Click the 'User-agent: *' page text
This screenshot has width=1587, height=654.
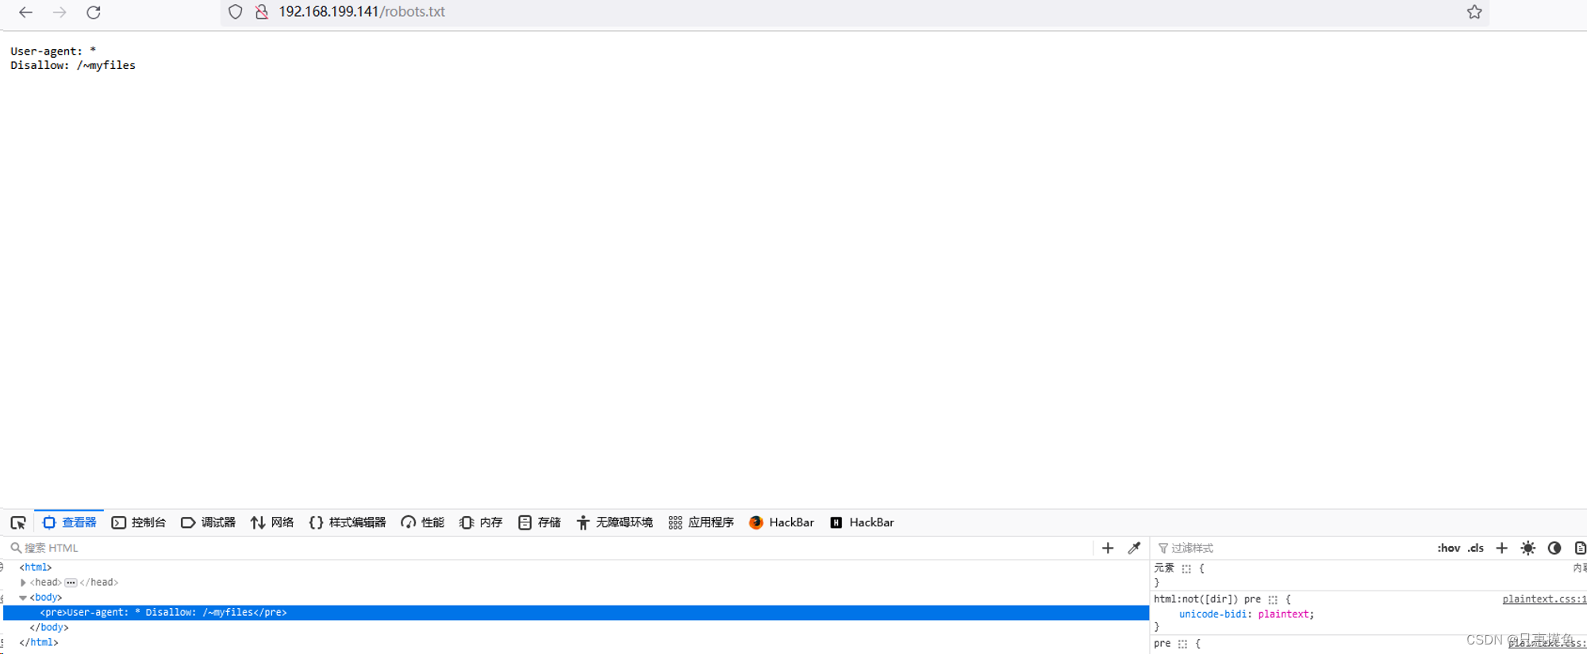(x=53, y=51)
